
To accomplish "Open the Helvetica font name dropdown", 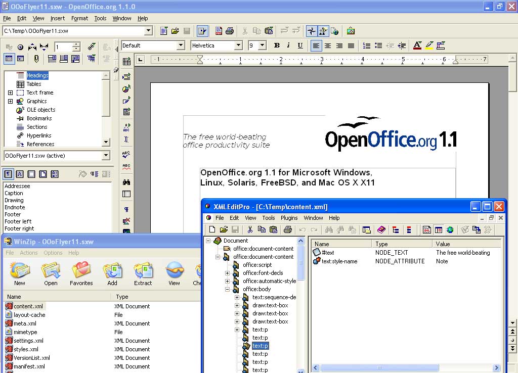I will [238, 45].
